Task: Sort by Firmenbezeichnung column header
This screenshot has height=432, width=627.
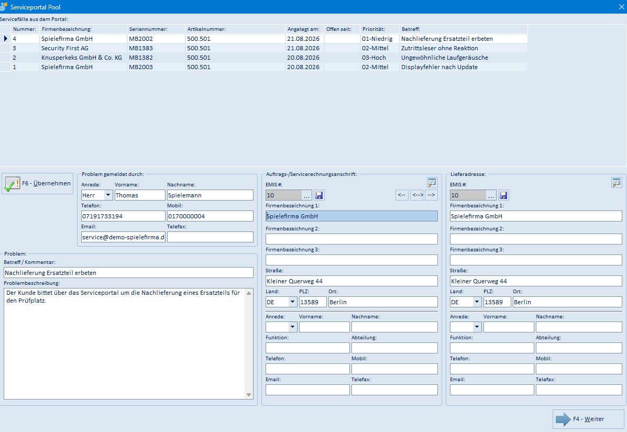Action: coord(83,29)
